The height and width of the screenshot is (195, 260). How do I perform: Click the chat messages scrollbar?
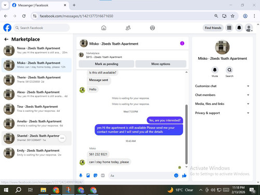[x=187, y=135]
